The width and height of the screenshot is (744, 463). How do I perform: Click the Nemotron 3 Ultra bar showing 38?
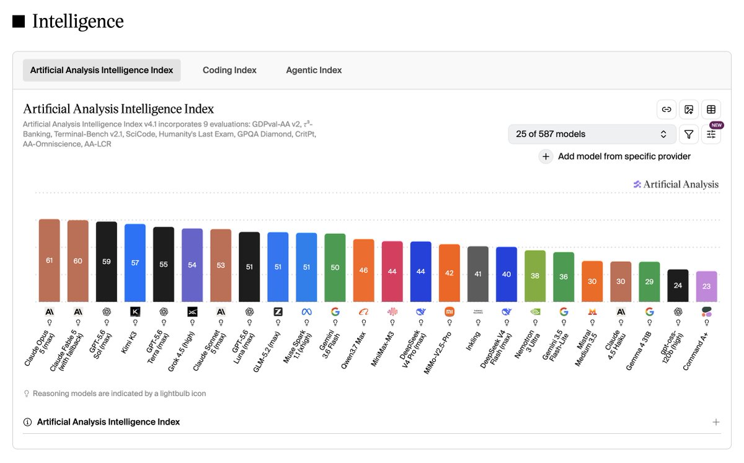pyautogui.click(x=535, y=276)
